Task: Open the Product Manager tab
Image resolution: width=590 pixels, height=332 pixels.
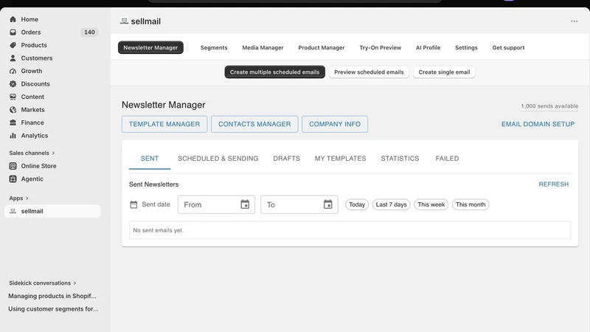Action: (x=322, y=47)
